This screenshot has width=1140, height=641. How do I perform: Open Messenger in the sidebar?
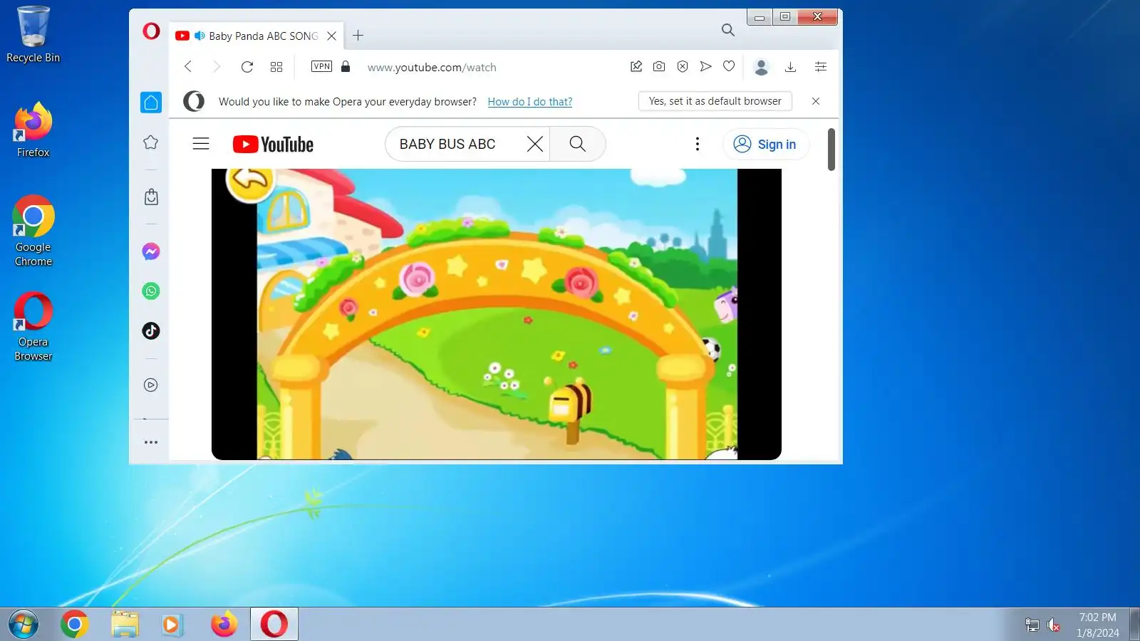click(x=151, y=251)
